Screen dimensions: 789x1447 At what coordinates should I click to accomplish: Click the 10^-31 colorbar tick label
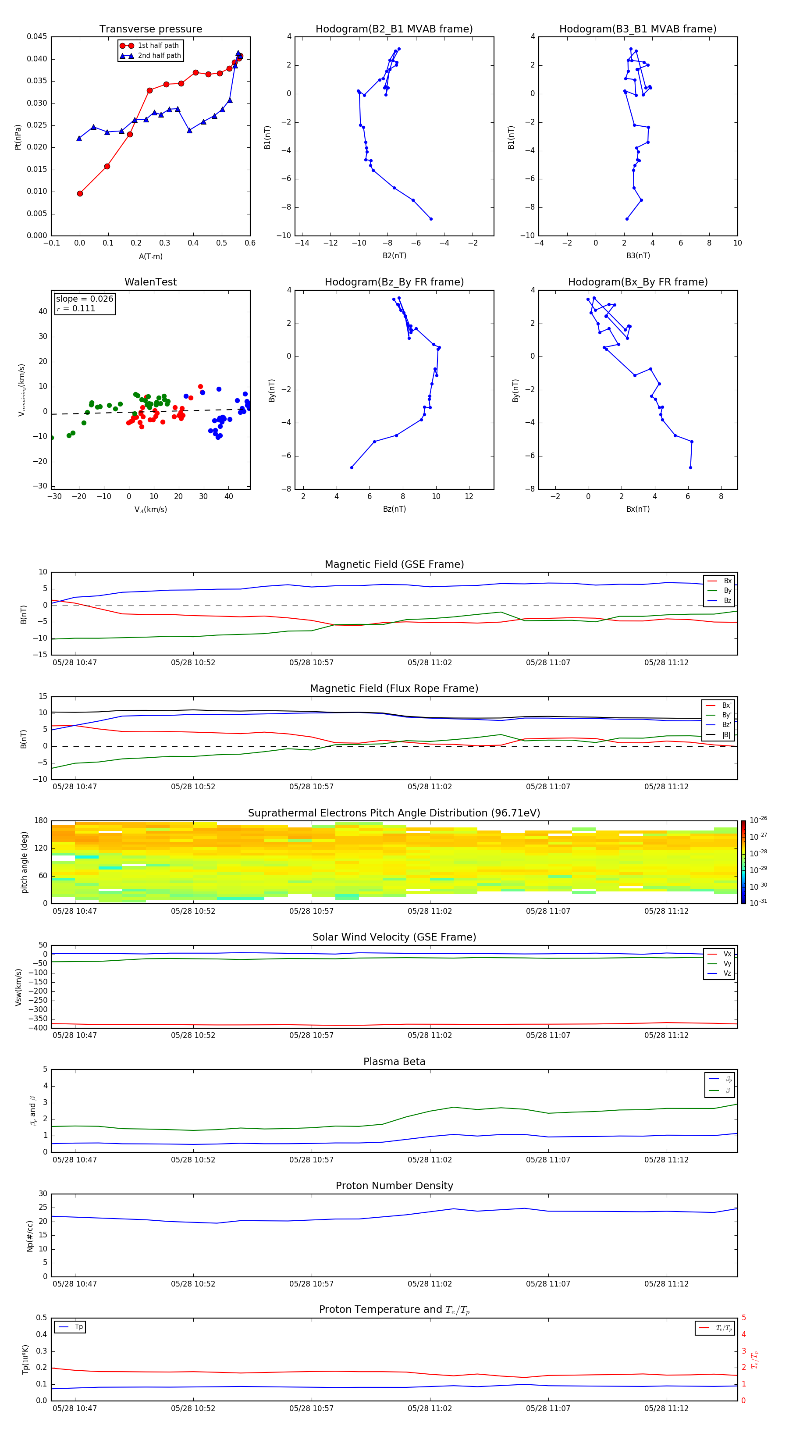point(758,903)
